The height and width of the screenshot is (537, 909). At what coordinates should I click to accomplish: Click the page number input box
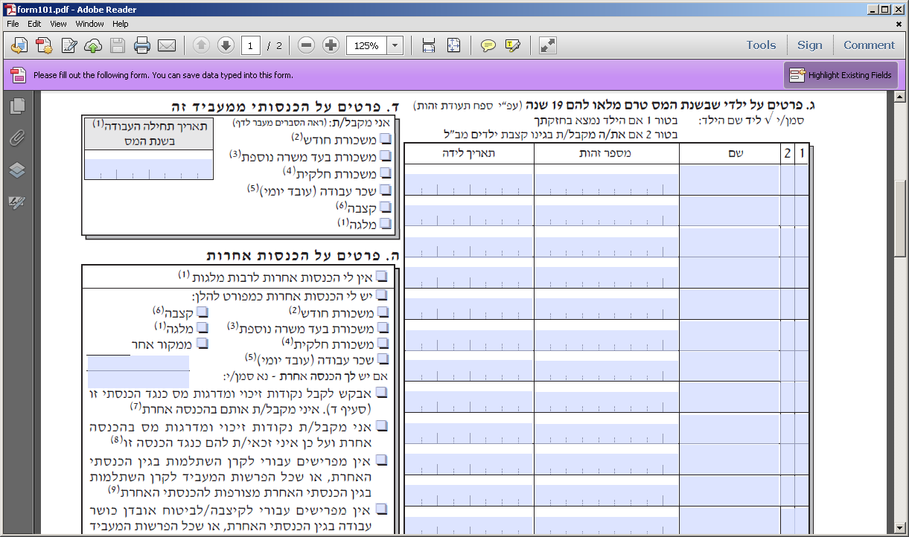coord(250,45)
